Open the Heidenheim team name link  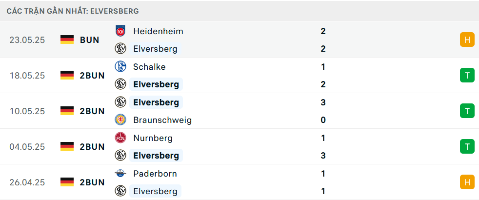pyautogui.click(x=158, y=31)
